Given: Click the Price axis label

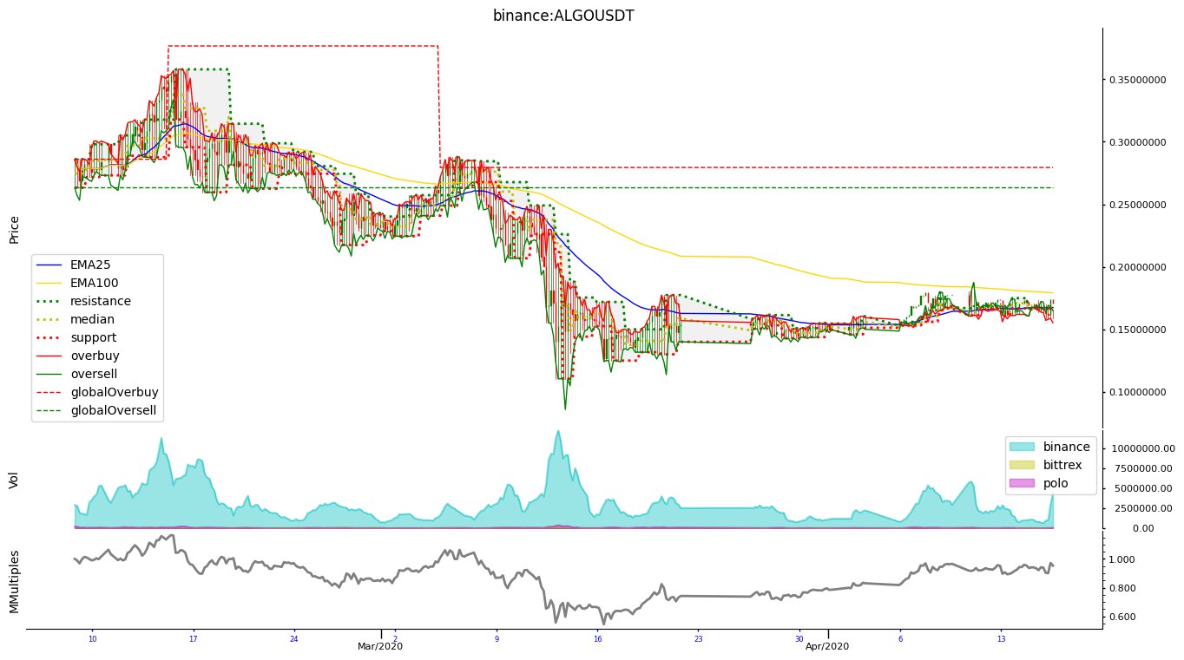Looking at the screenshot, I should [x=15, y=229].
